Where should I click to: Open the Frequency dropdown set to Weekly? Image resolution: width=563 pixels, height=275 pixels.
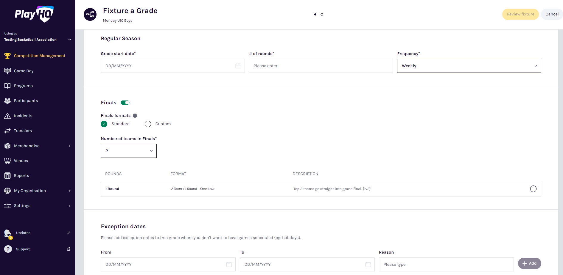469,66
